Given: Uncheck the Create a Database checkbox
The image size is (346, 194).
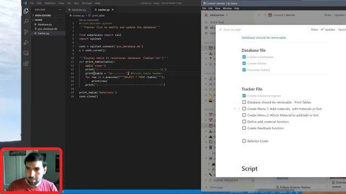Looking at the screenshot, I should pos(244,57).
